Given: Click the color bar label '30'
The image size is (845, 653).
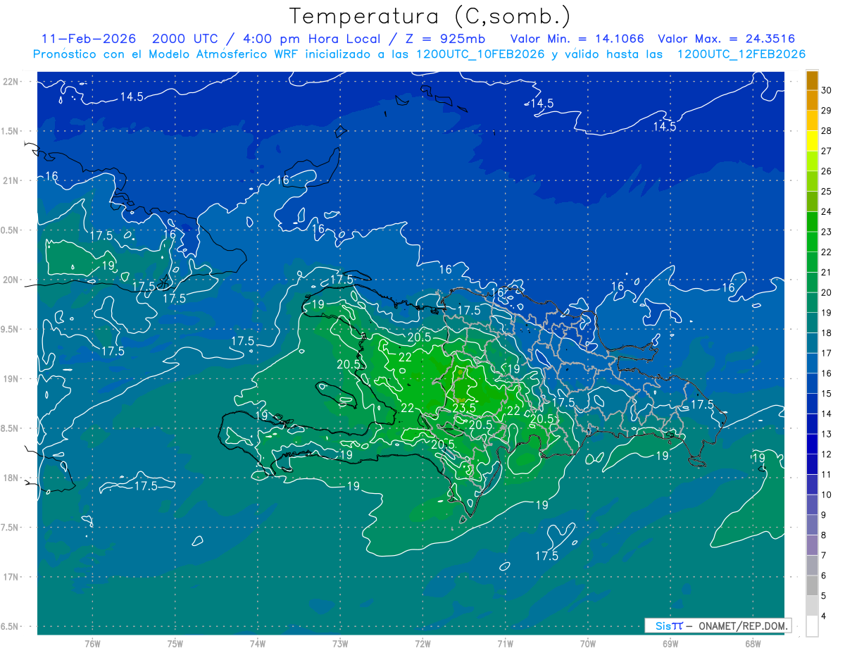Looking at the screenshot, I should 827,90.
